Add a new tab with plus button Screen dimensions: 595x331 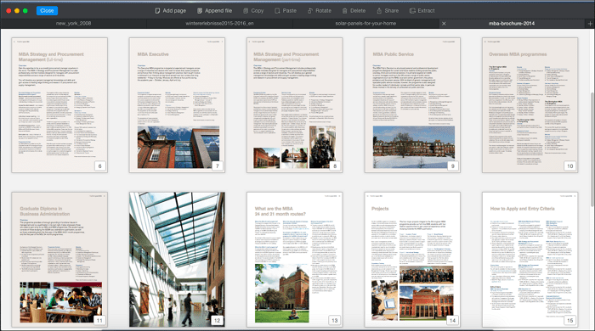click(590, 24)
